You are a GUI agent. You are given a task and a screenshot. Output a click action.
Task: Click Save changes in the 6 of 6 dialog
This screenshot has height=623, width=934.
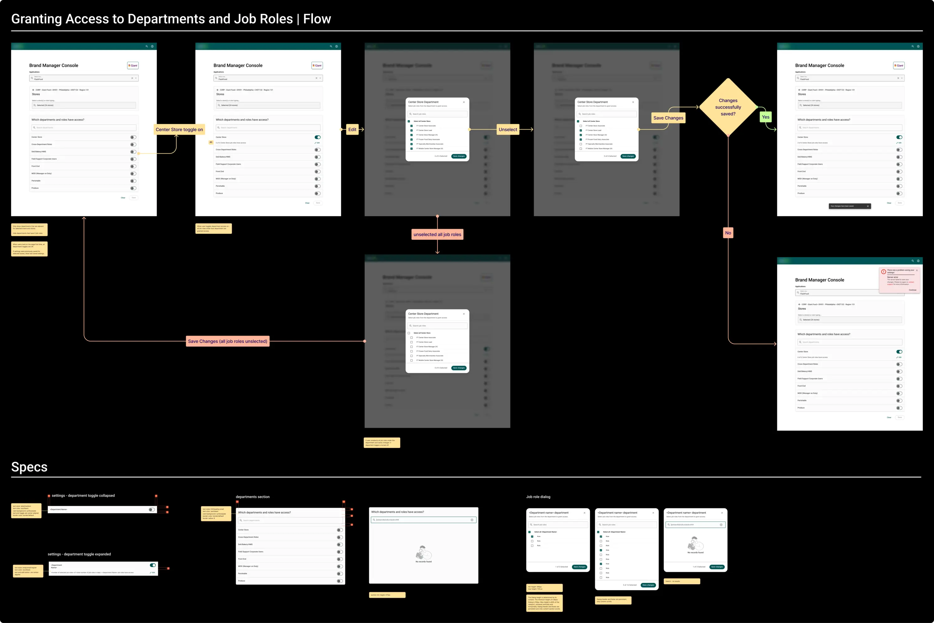point(459,157)
